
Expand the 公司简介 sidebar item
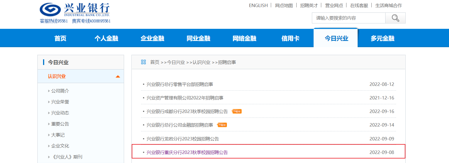click(x=60, y=91)
